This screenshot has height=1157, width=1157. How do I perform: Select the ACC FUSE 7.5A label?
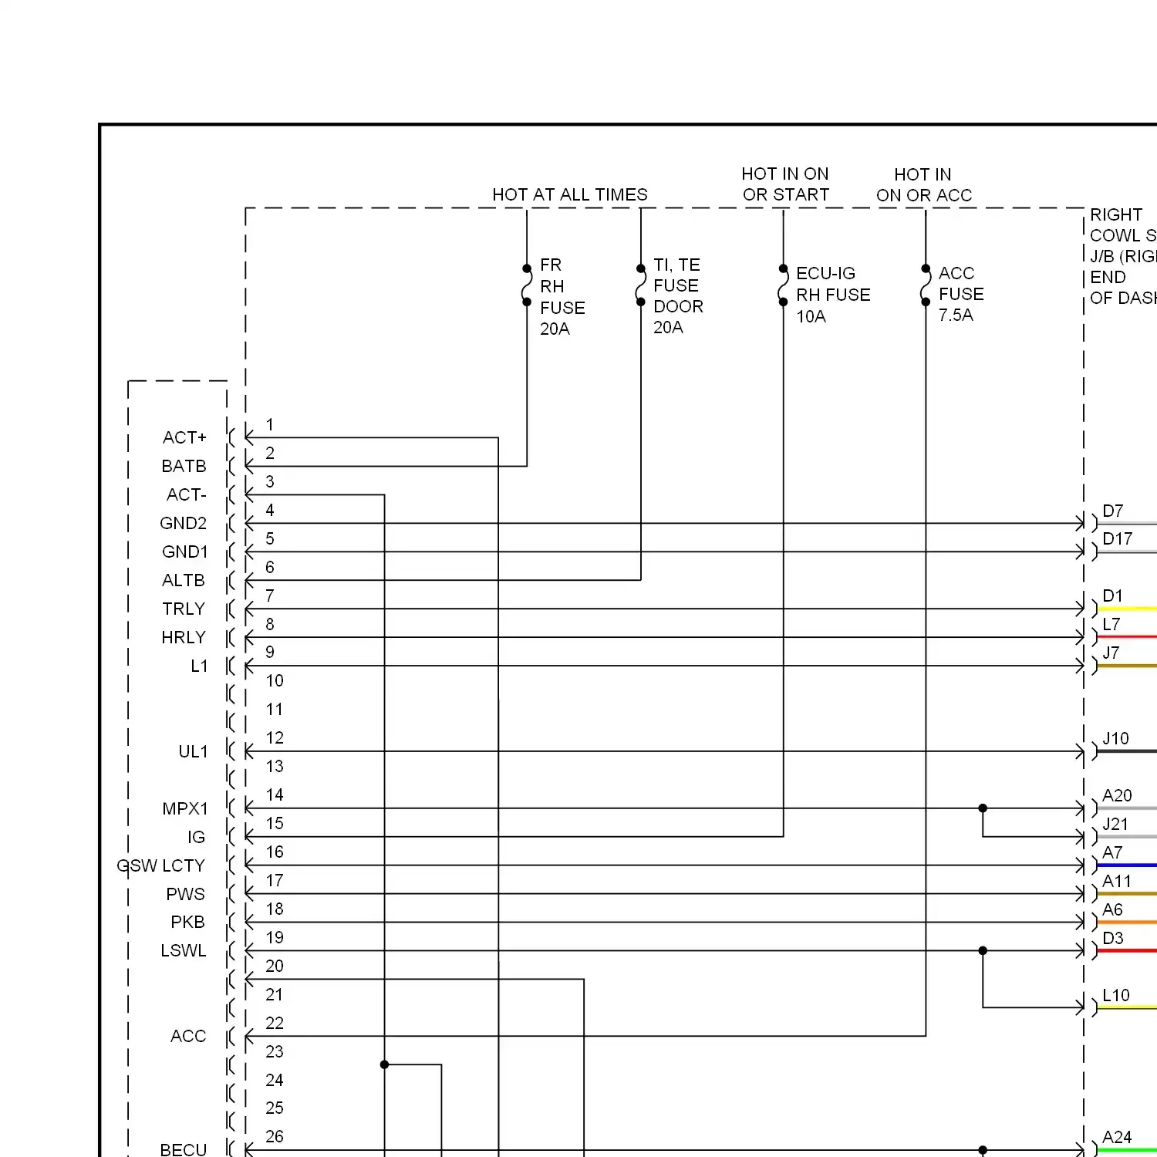[961, 294]
